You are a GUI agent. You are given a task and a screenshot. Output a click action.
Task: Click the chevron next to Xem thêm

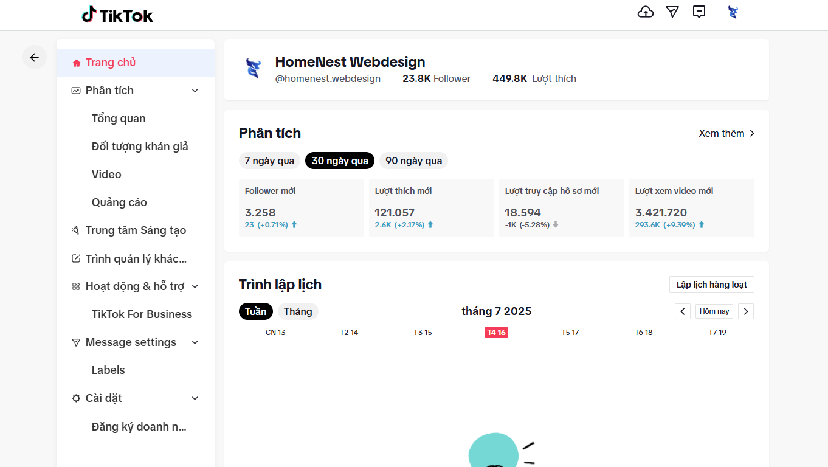[752, 133]
